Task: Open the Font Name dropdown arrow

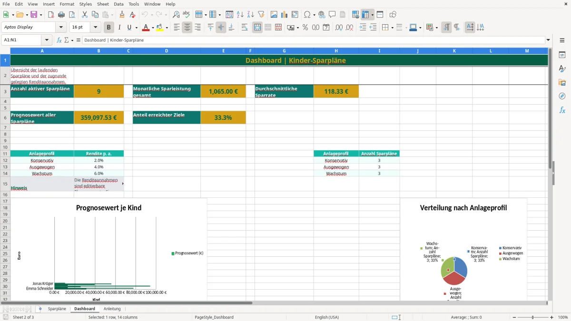Action: 61,28
